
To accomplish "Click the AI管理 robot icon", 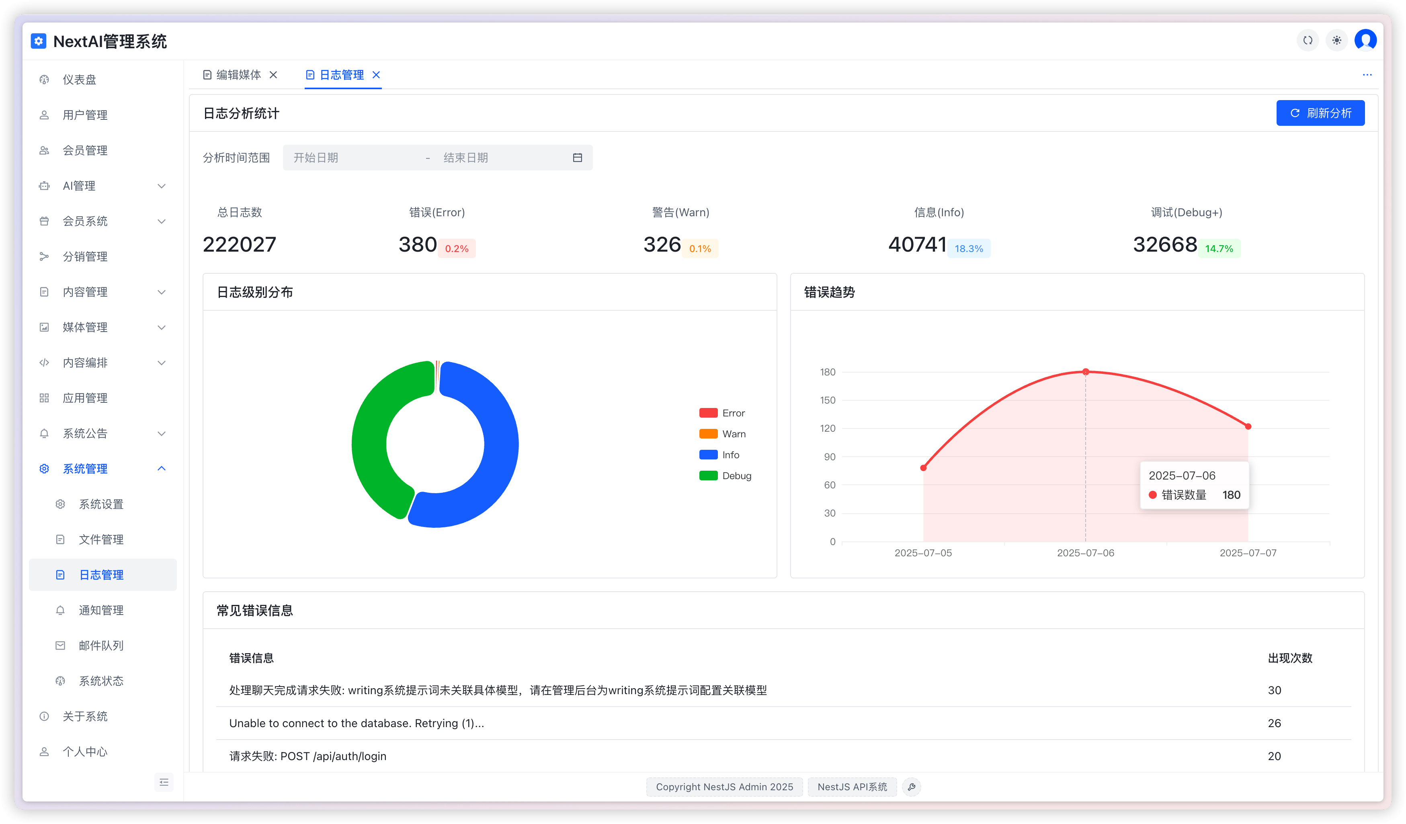I will (x=44, y=186).
